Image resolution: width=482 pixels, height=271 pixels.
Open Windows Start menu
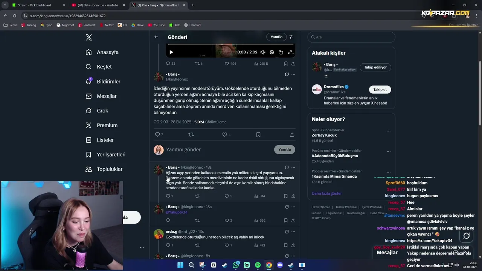pos(180,265)
